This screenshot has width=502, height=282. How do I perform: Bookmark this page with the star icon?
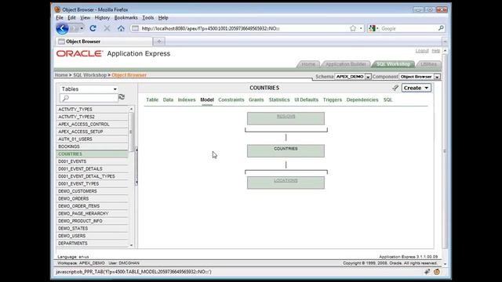tap(353, 28)
